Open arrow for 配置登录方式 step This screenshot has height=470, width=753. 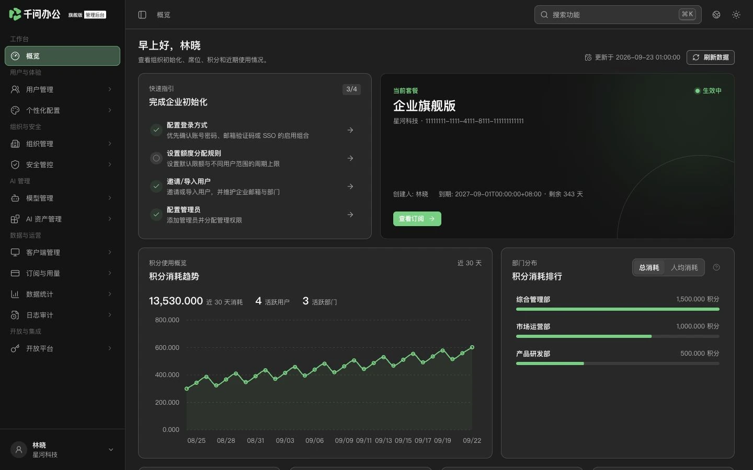click(x=350, y=130)
